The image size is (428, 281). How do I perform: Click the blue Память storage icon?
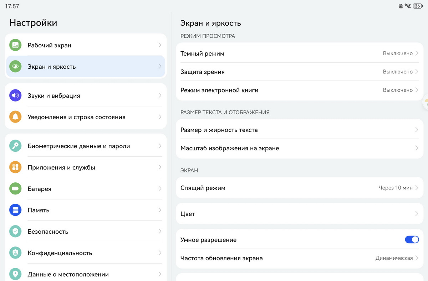click(15, 210)
